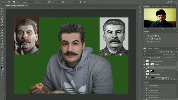178x100 pixels.
Task: Click the layer style fx icon
Action: (160, 79)
